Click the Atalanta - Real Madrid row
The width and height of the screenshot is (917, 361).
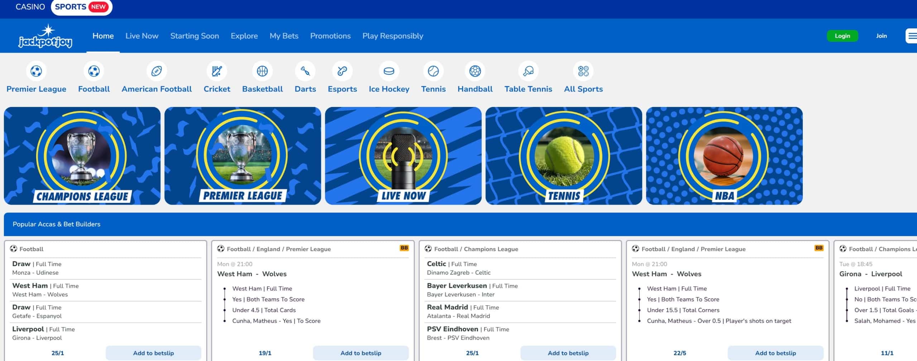(520, 312)
